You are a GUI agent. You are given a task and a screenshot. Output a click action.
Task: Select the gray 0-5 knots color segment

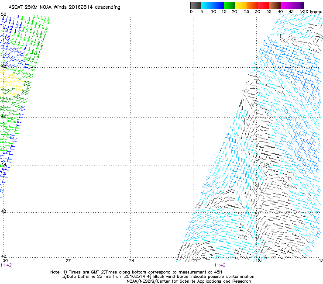pyautogui.click(x=196, y=5)
